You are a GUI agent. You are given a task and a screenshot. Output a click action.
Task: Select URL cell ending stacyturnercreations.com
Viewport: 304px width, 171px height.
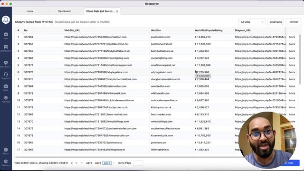pyautogui.click(x=100, y=79)
